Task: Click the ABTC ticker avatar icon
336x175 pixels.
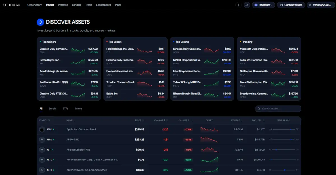Action: [x=42, y=160]
